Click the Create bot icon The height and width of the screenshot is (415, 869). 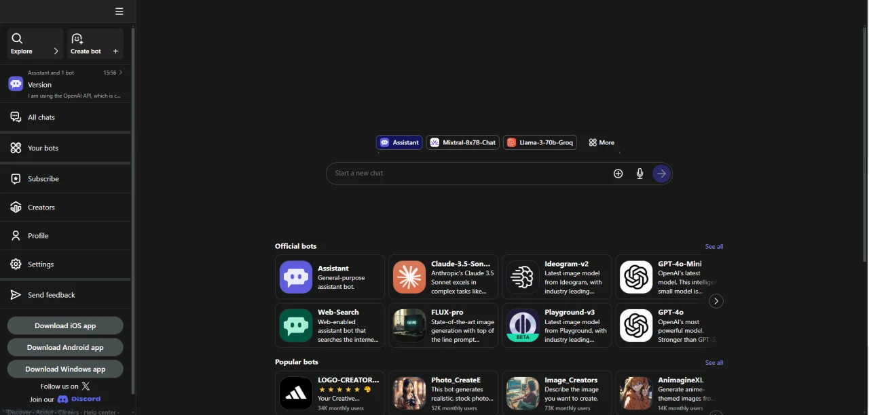click(x=77, y=39)
